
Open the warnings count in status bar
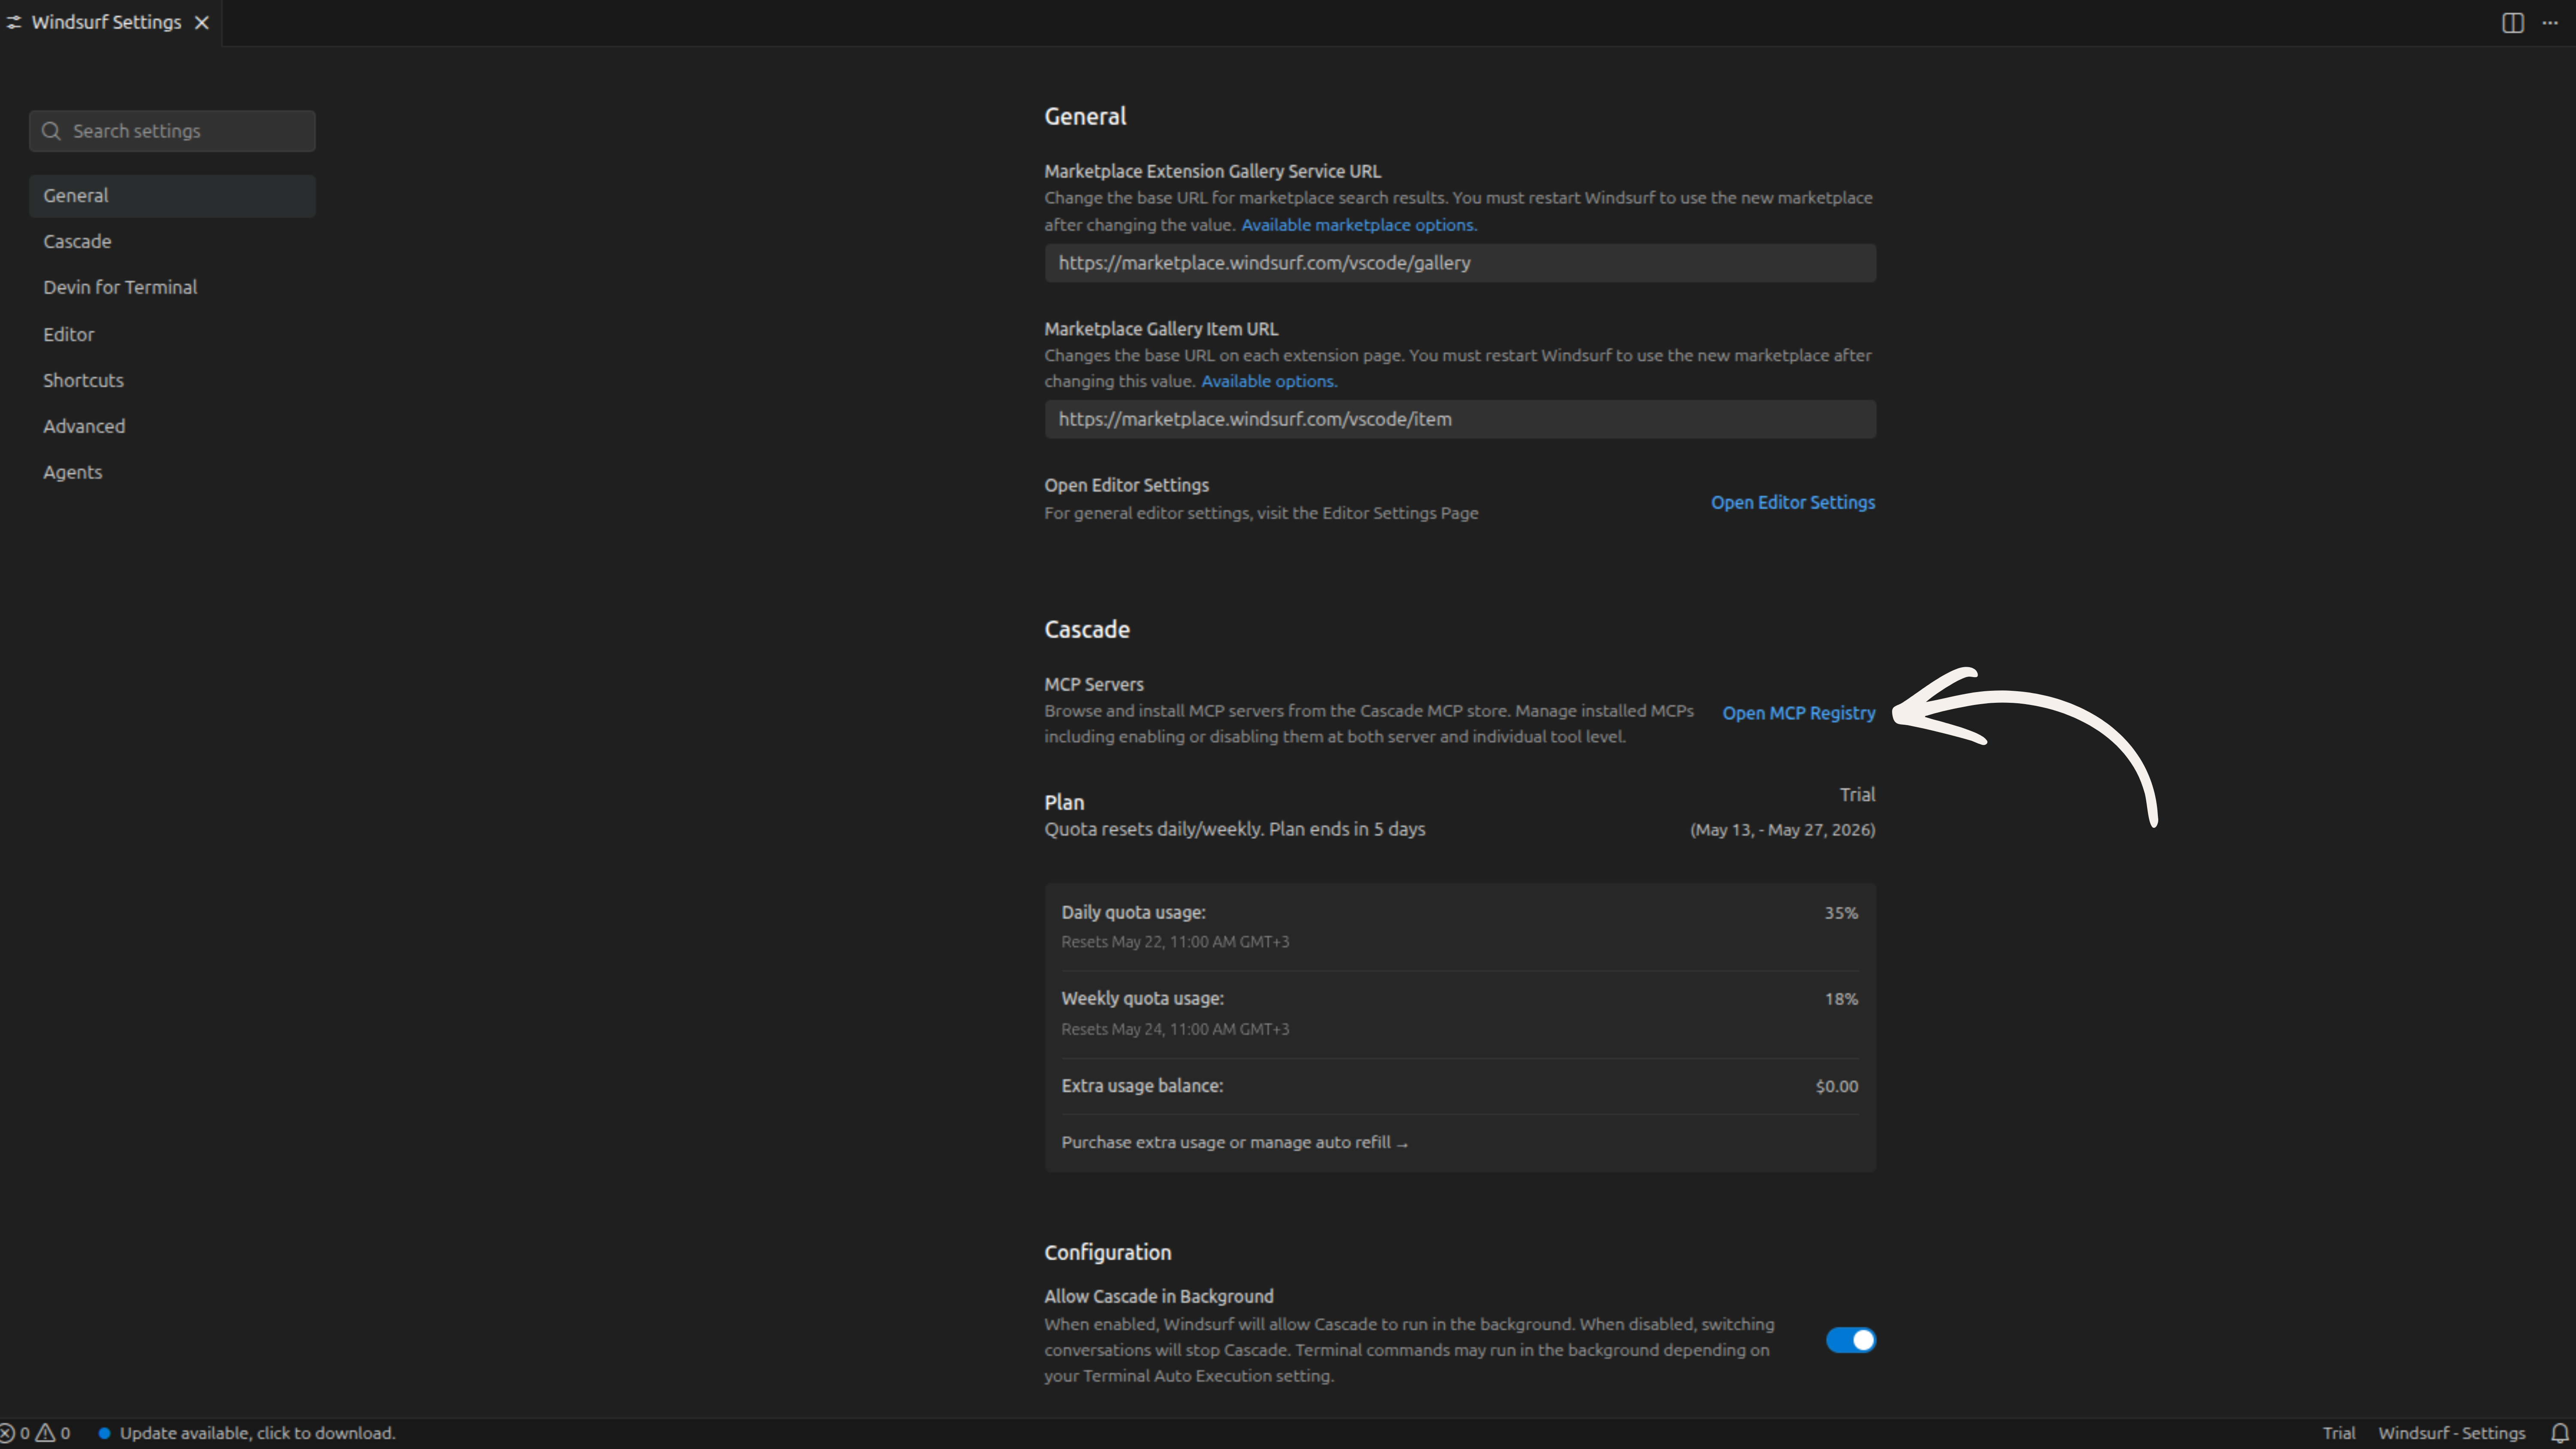[53, 1433]
